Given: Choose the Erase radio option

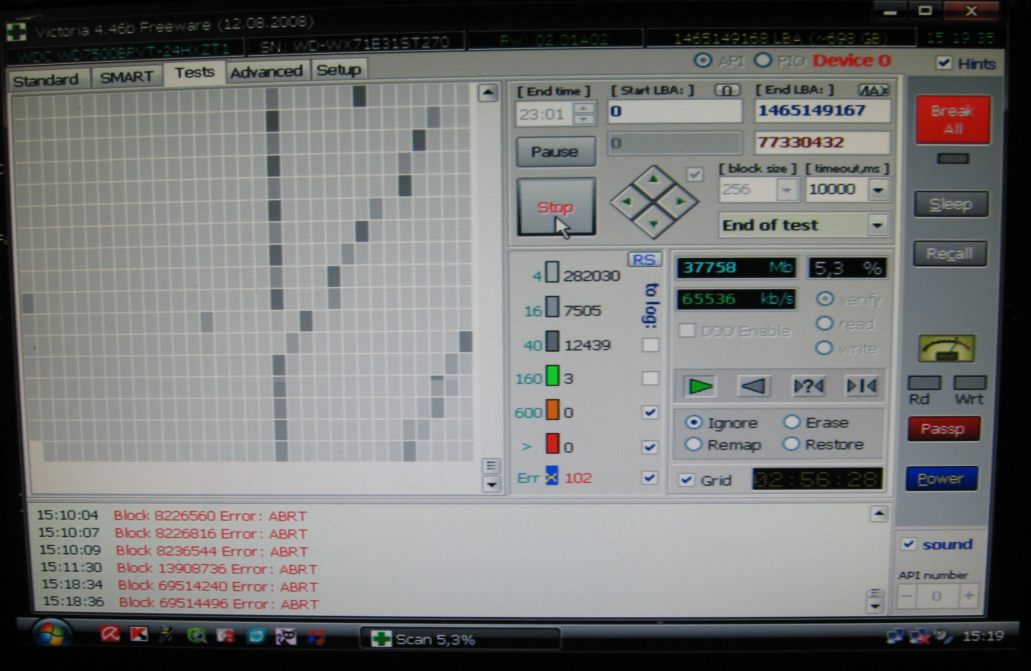Looking at the screenshot, I should 792,422.
